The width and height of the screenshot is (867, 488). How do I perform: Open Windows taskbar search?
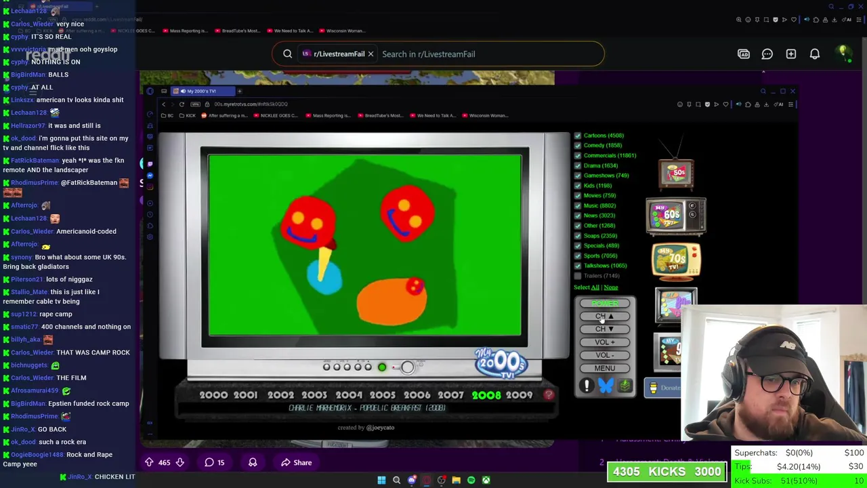pyautogui.click(x=396, y=480)
